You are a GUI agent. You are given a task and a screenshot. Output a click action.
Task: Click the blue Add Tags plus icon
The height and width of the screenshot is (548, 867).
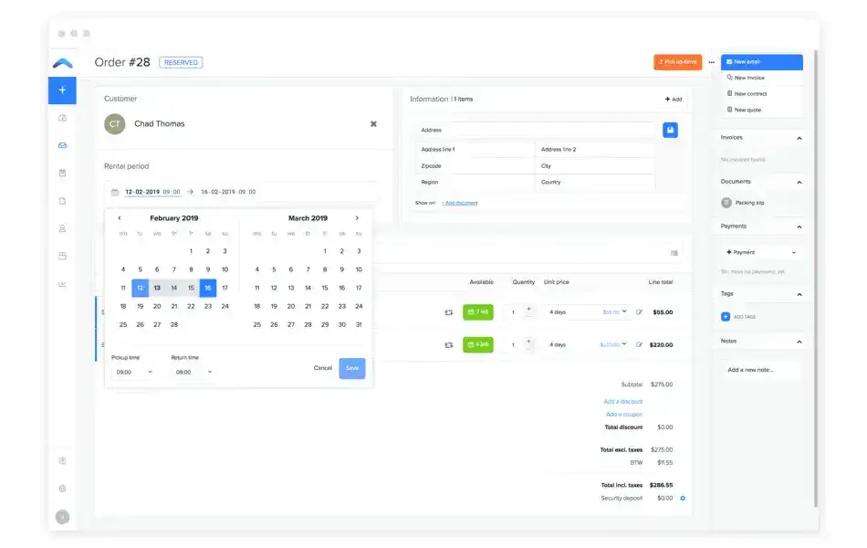pyautogui.click(x=726, y=317)
